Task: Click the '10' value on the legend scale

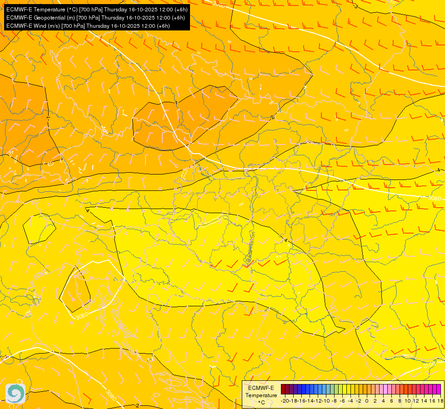Action: pos(407,401)
